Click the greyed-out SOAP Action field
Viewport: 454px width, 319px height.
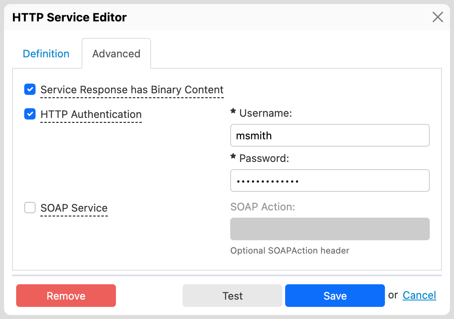click(x=330, y=229)
